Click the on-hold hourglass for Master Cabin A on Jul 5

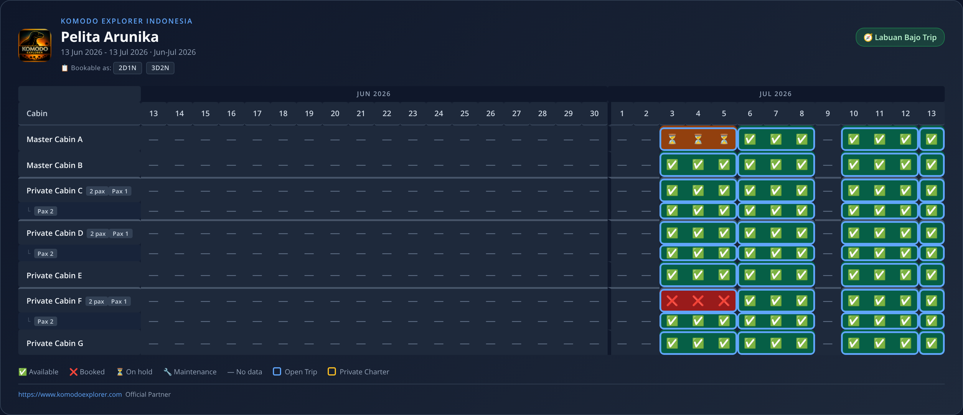(x=724, y=139)
